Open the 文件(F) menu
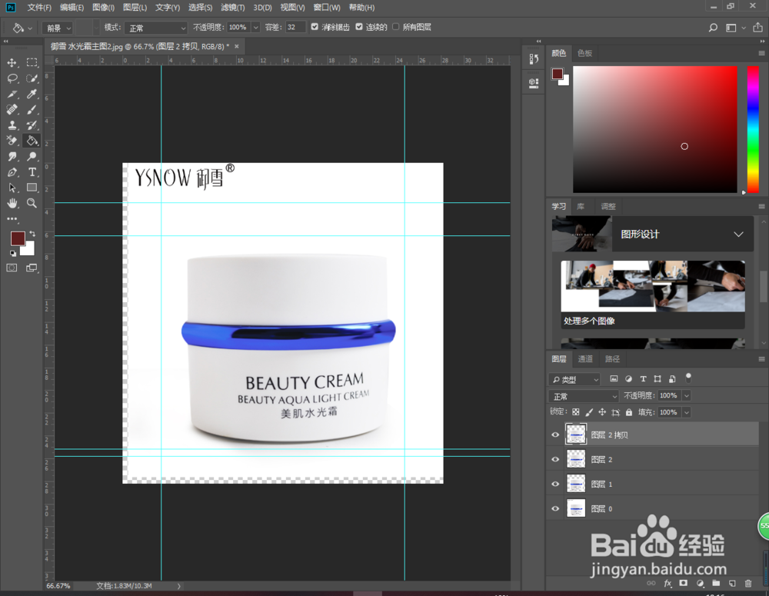This screenshot has height=596, width=769. [x=39, y=8]
